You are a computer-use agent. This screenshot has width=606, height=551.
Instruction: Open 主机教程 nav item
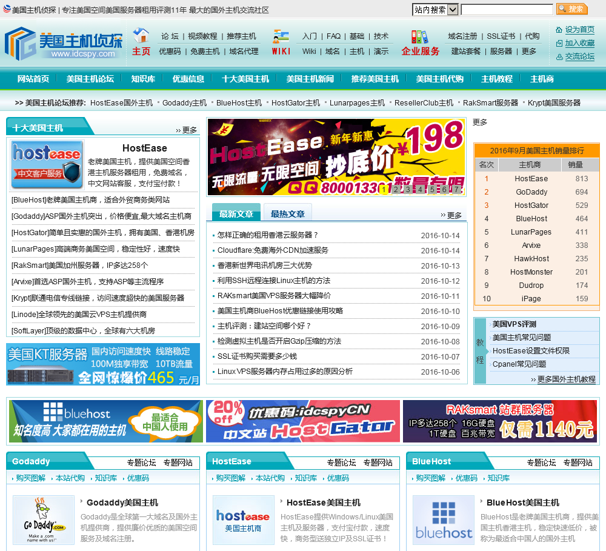pos(497,79)
